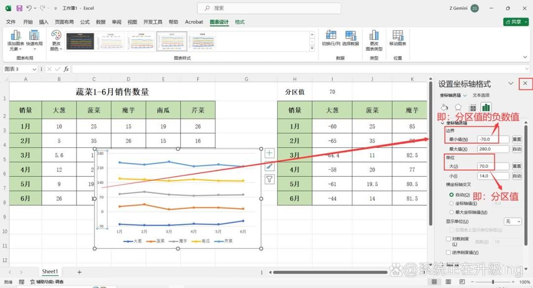The width and height of the screenshot is (533, 288).
Task: Click the chart styles brush button
Action: (x=269, y=166)
